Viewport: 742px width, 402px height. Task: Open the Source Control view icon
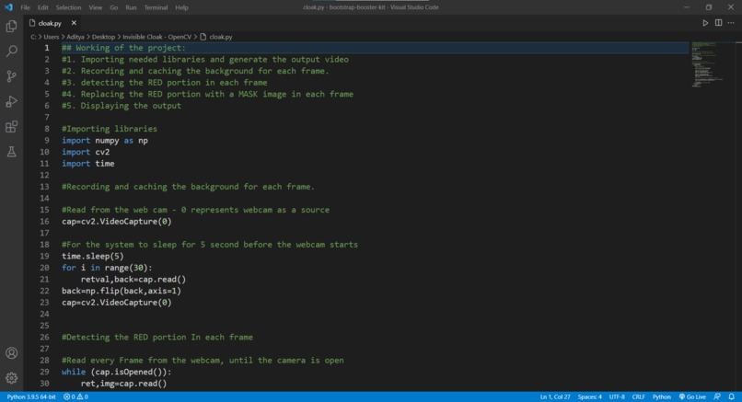(x=11, y=76)
